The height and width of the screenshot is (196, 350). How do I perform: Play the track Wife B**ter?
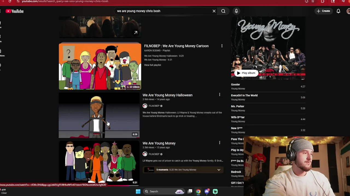(x=268, y=119)
